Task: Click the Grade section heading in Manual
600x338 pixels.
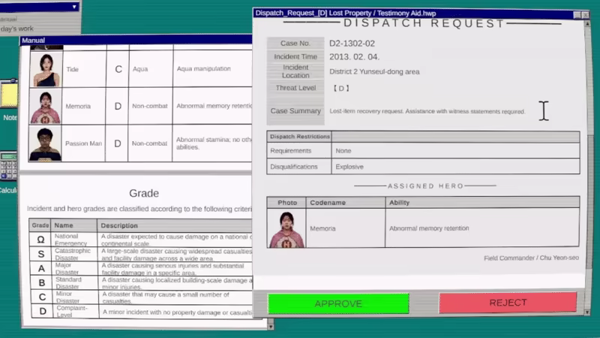Action: (x=144, y=193)
